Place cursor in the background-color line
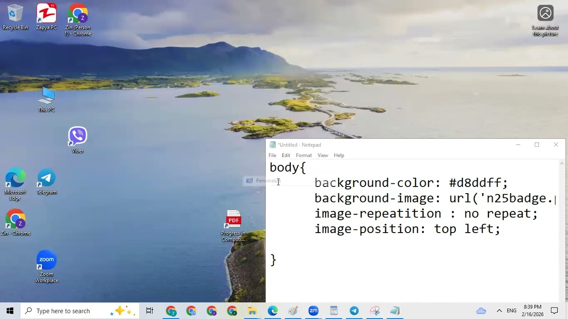Viewport: 568px width, 319px height. click(411, 183)
